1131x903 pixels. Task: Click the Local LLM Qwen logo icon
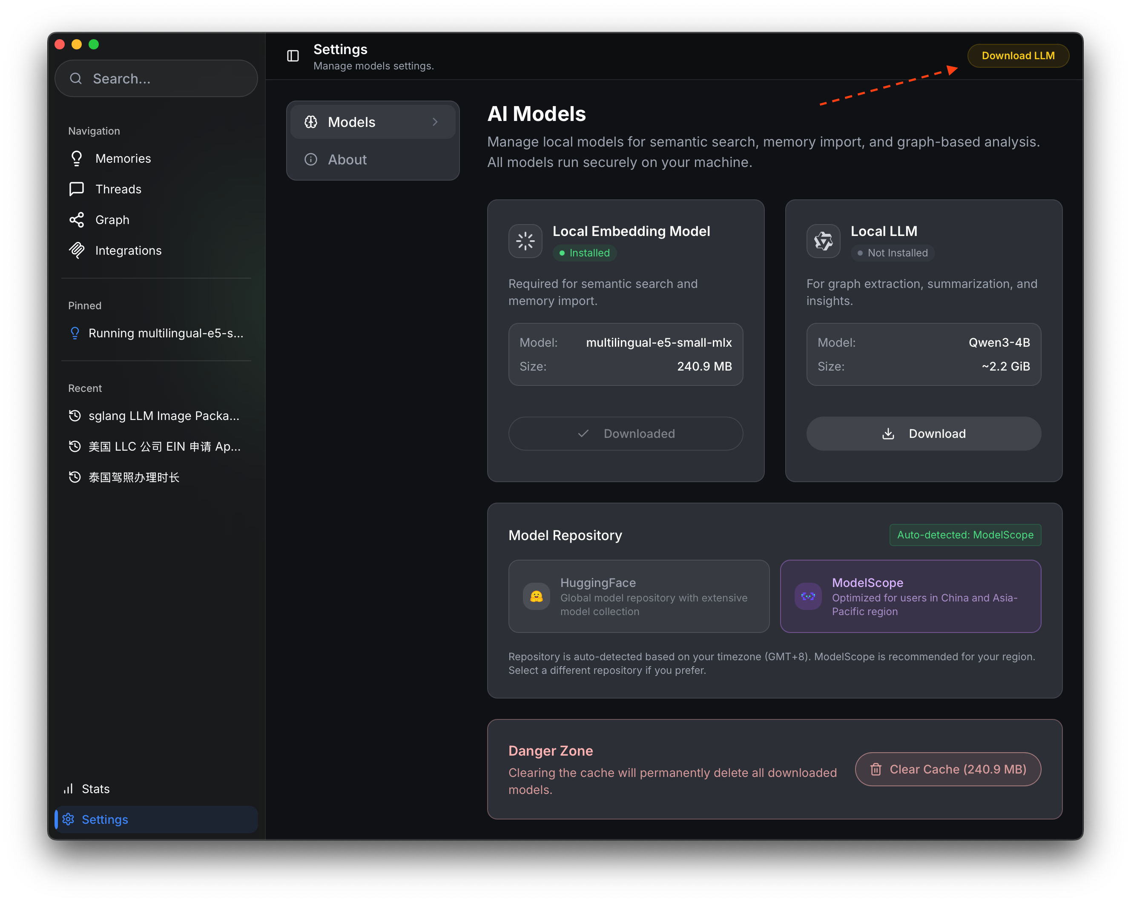coord(823,242)
